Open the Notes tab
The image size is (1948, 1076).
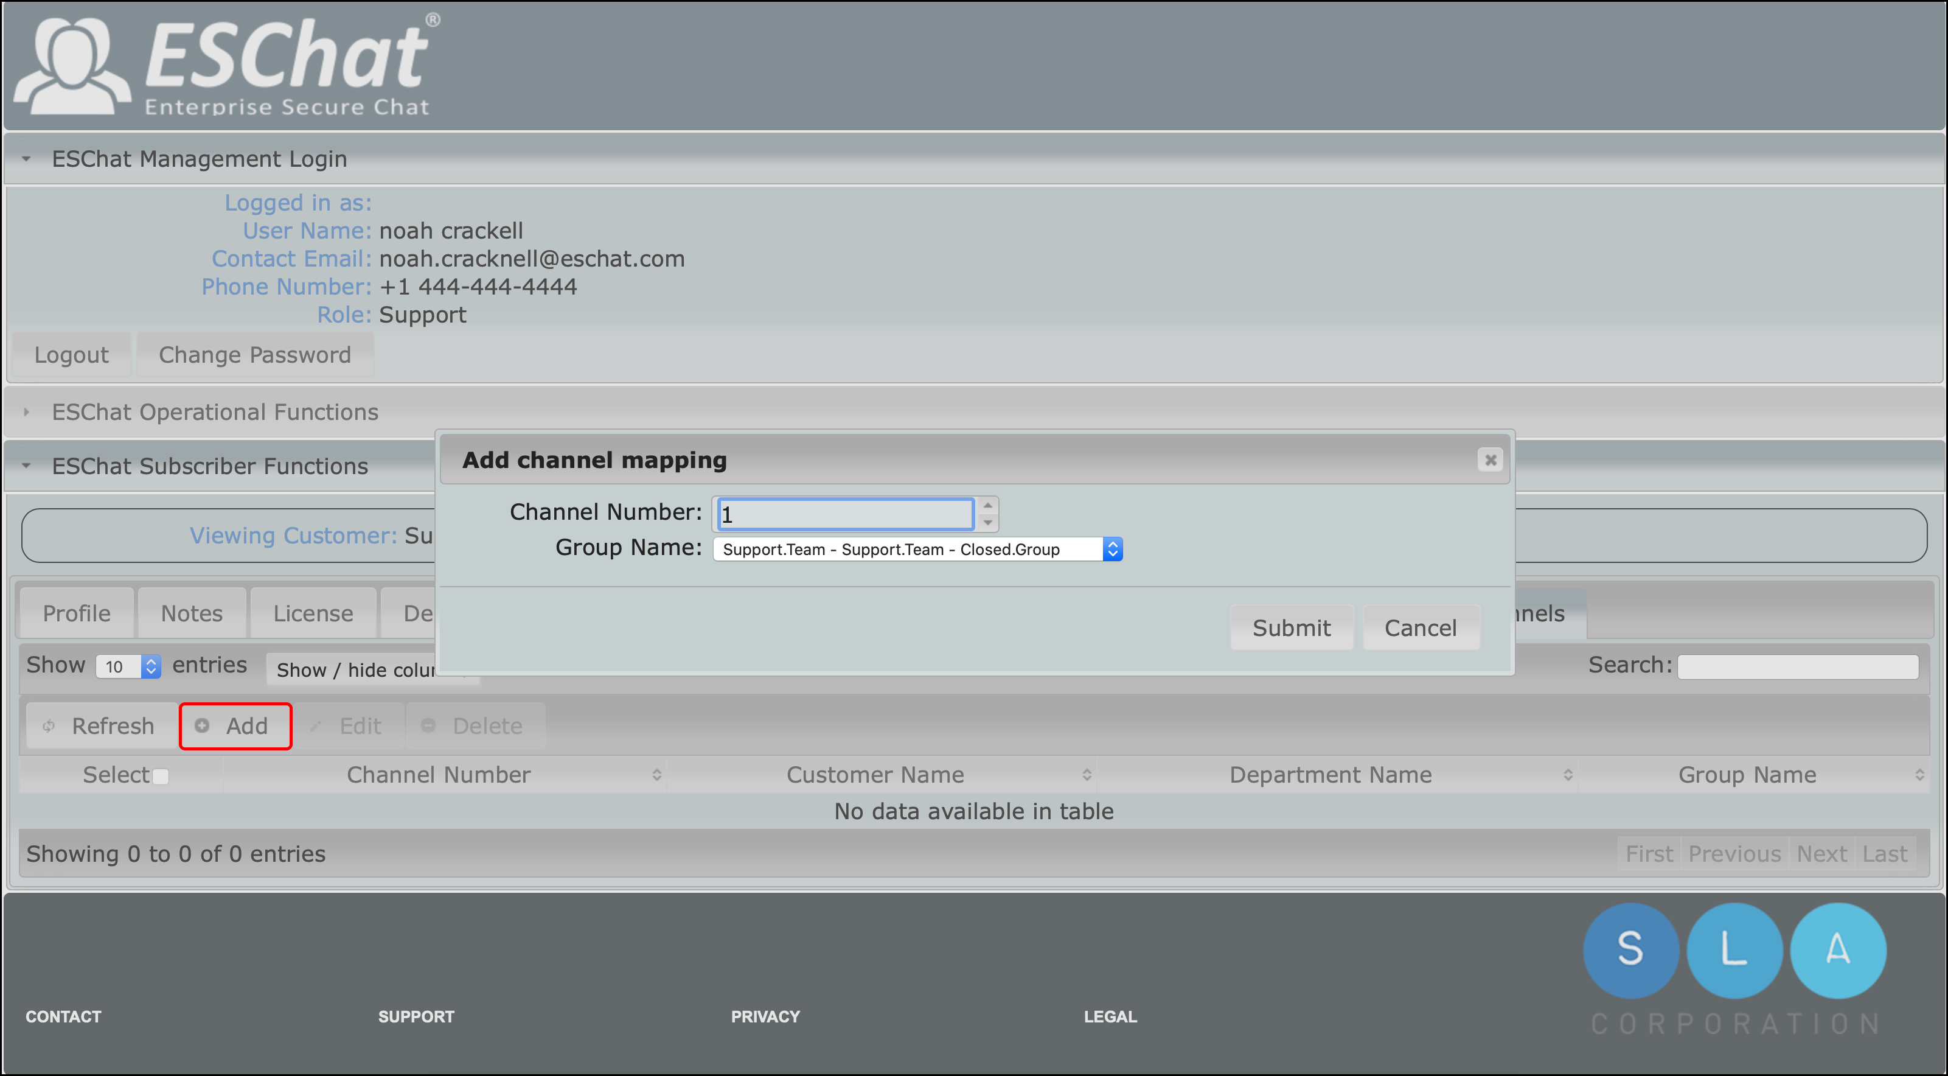tap(191, 612)
